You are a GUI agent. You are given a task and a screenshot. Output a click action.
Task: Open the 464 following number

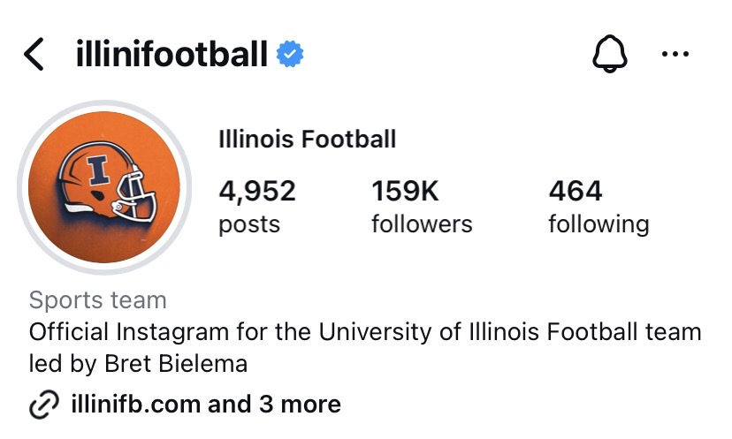point(576,191)
